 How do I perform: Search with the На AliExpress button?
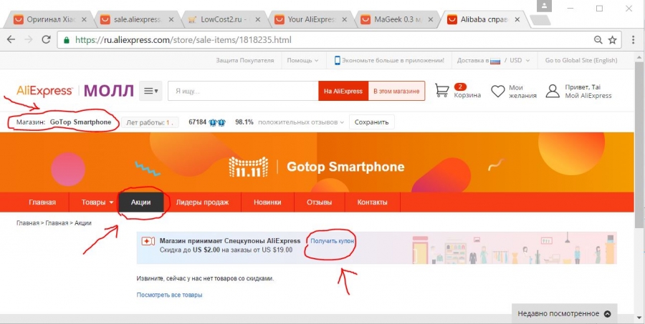click(x=343, y=91)
